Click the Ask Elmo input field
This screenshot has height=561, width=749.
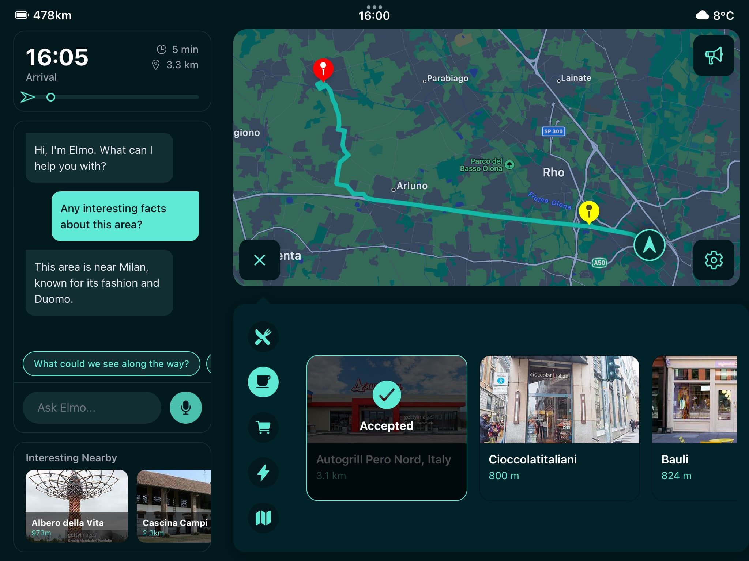tap(92, 408)
